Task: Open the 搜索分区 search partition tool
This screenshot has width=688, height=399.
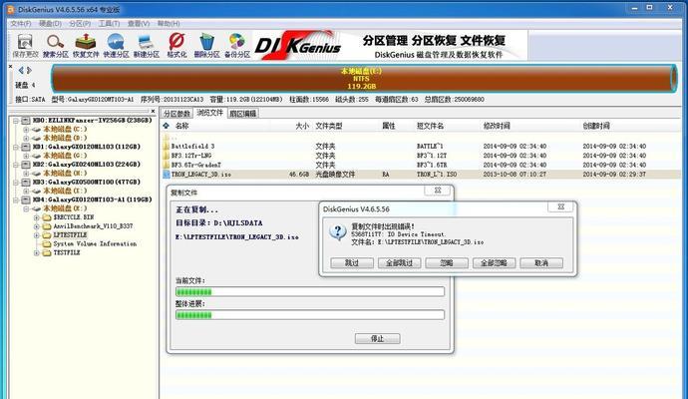Action: 55,45
